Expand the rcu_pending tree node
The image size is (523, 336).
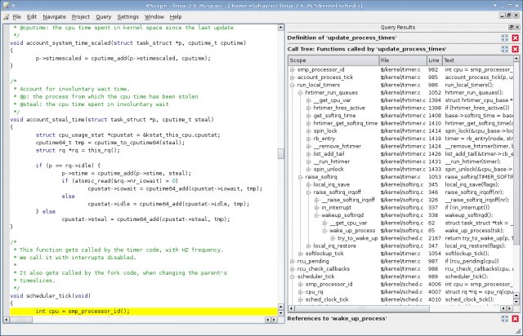click(292, 261)
